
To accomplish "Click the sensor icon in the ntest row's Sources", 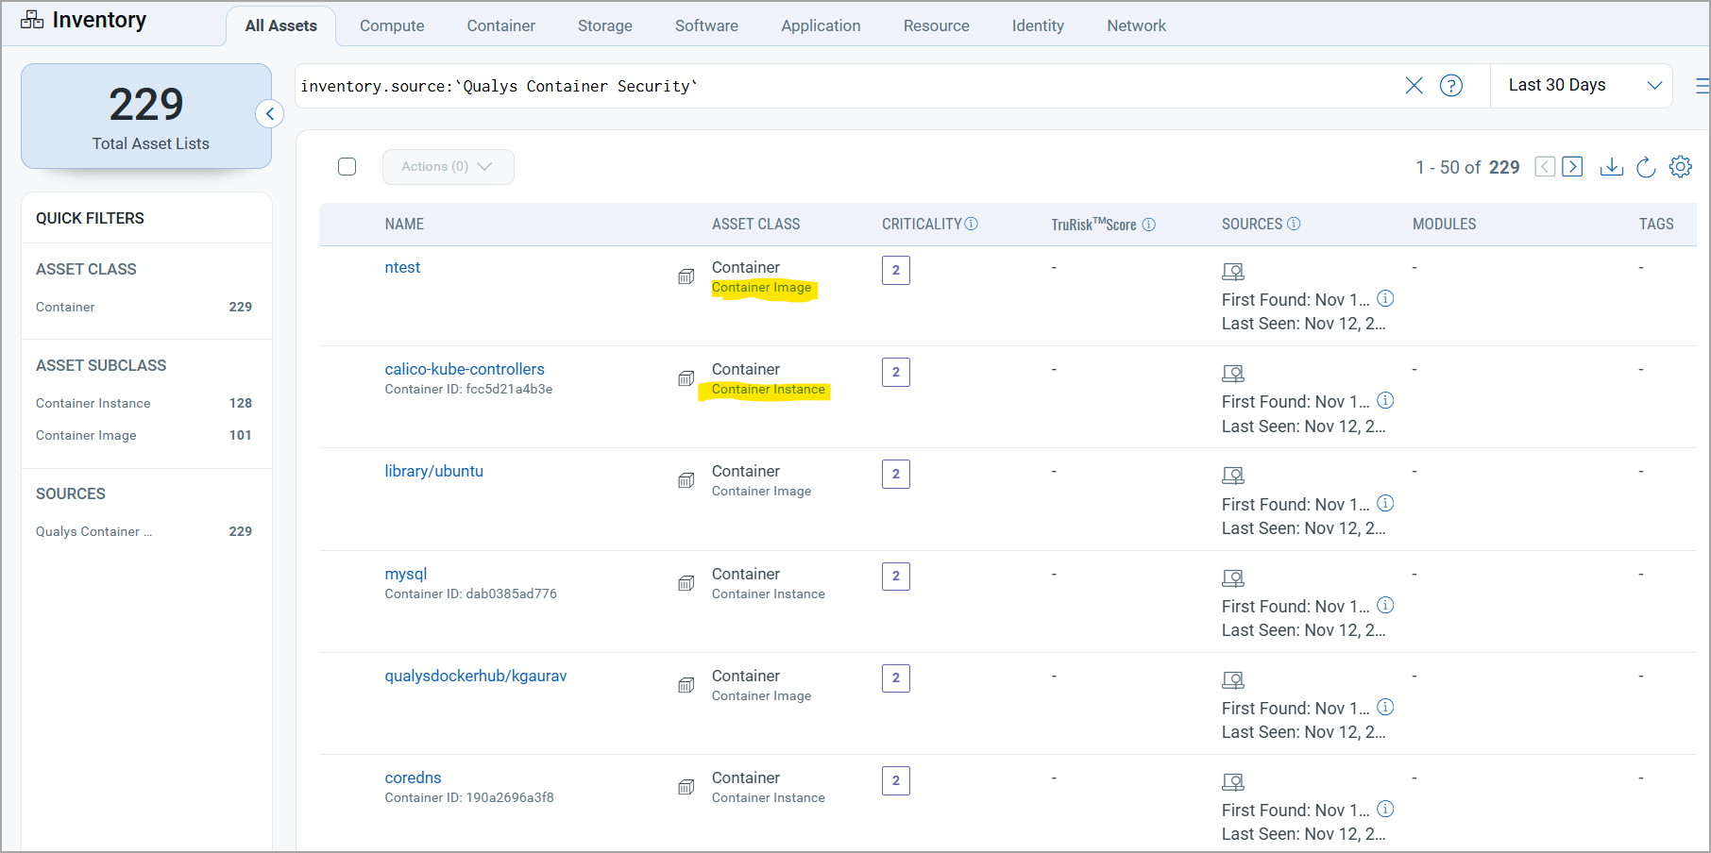I will click(1233, 271).
